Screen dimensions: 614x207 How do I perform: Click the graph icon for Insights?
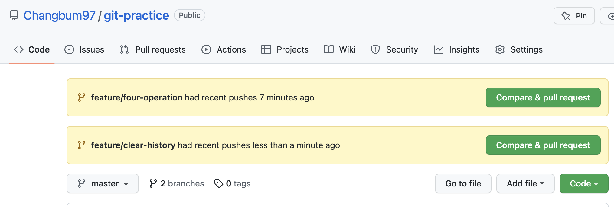pyautogui.click(x=438, y=49)
